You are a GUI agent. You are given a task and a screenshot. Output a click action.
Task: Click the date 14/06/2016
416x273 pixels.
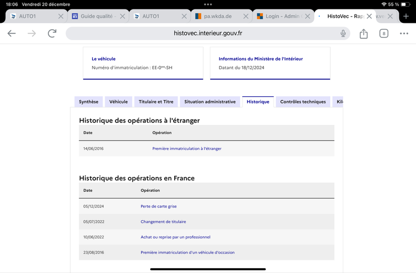click(x=94, y=149)
